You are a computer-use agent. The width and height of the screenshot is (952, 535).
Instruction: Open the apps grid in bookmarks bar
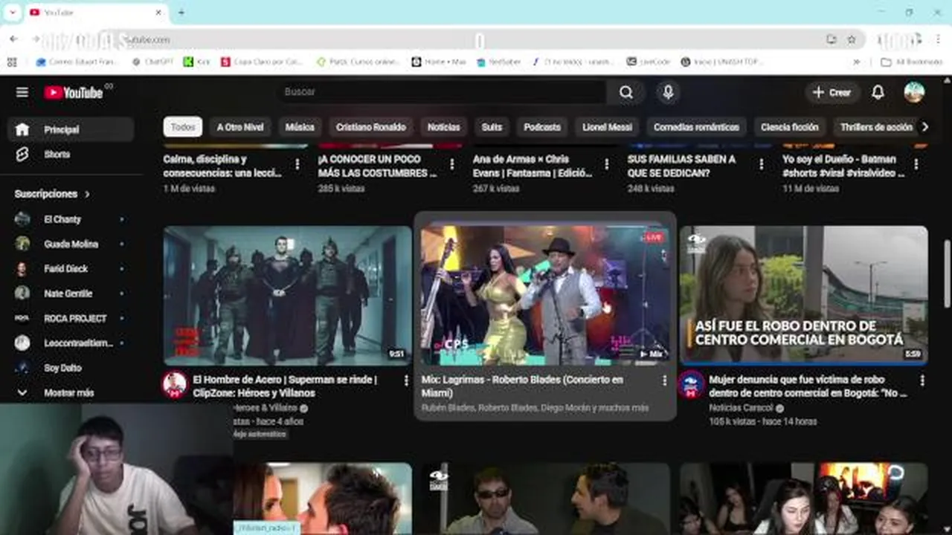[11, 62]
